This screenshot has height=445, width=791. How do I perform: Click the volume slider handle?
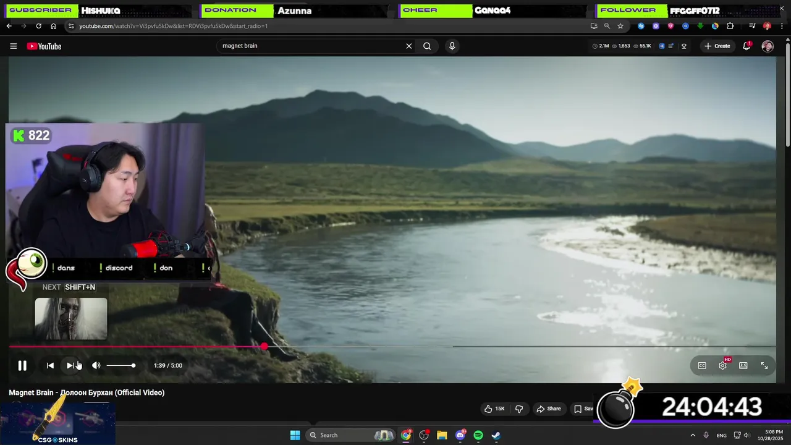click(x=133, y=365)
